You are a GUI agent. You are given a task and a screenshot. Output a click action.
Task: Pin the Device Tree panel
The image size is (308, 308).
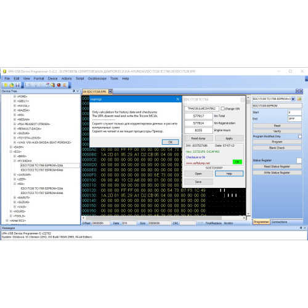tap(74, 91)
